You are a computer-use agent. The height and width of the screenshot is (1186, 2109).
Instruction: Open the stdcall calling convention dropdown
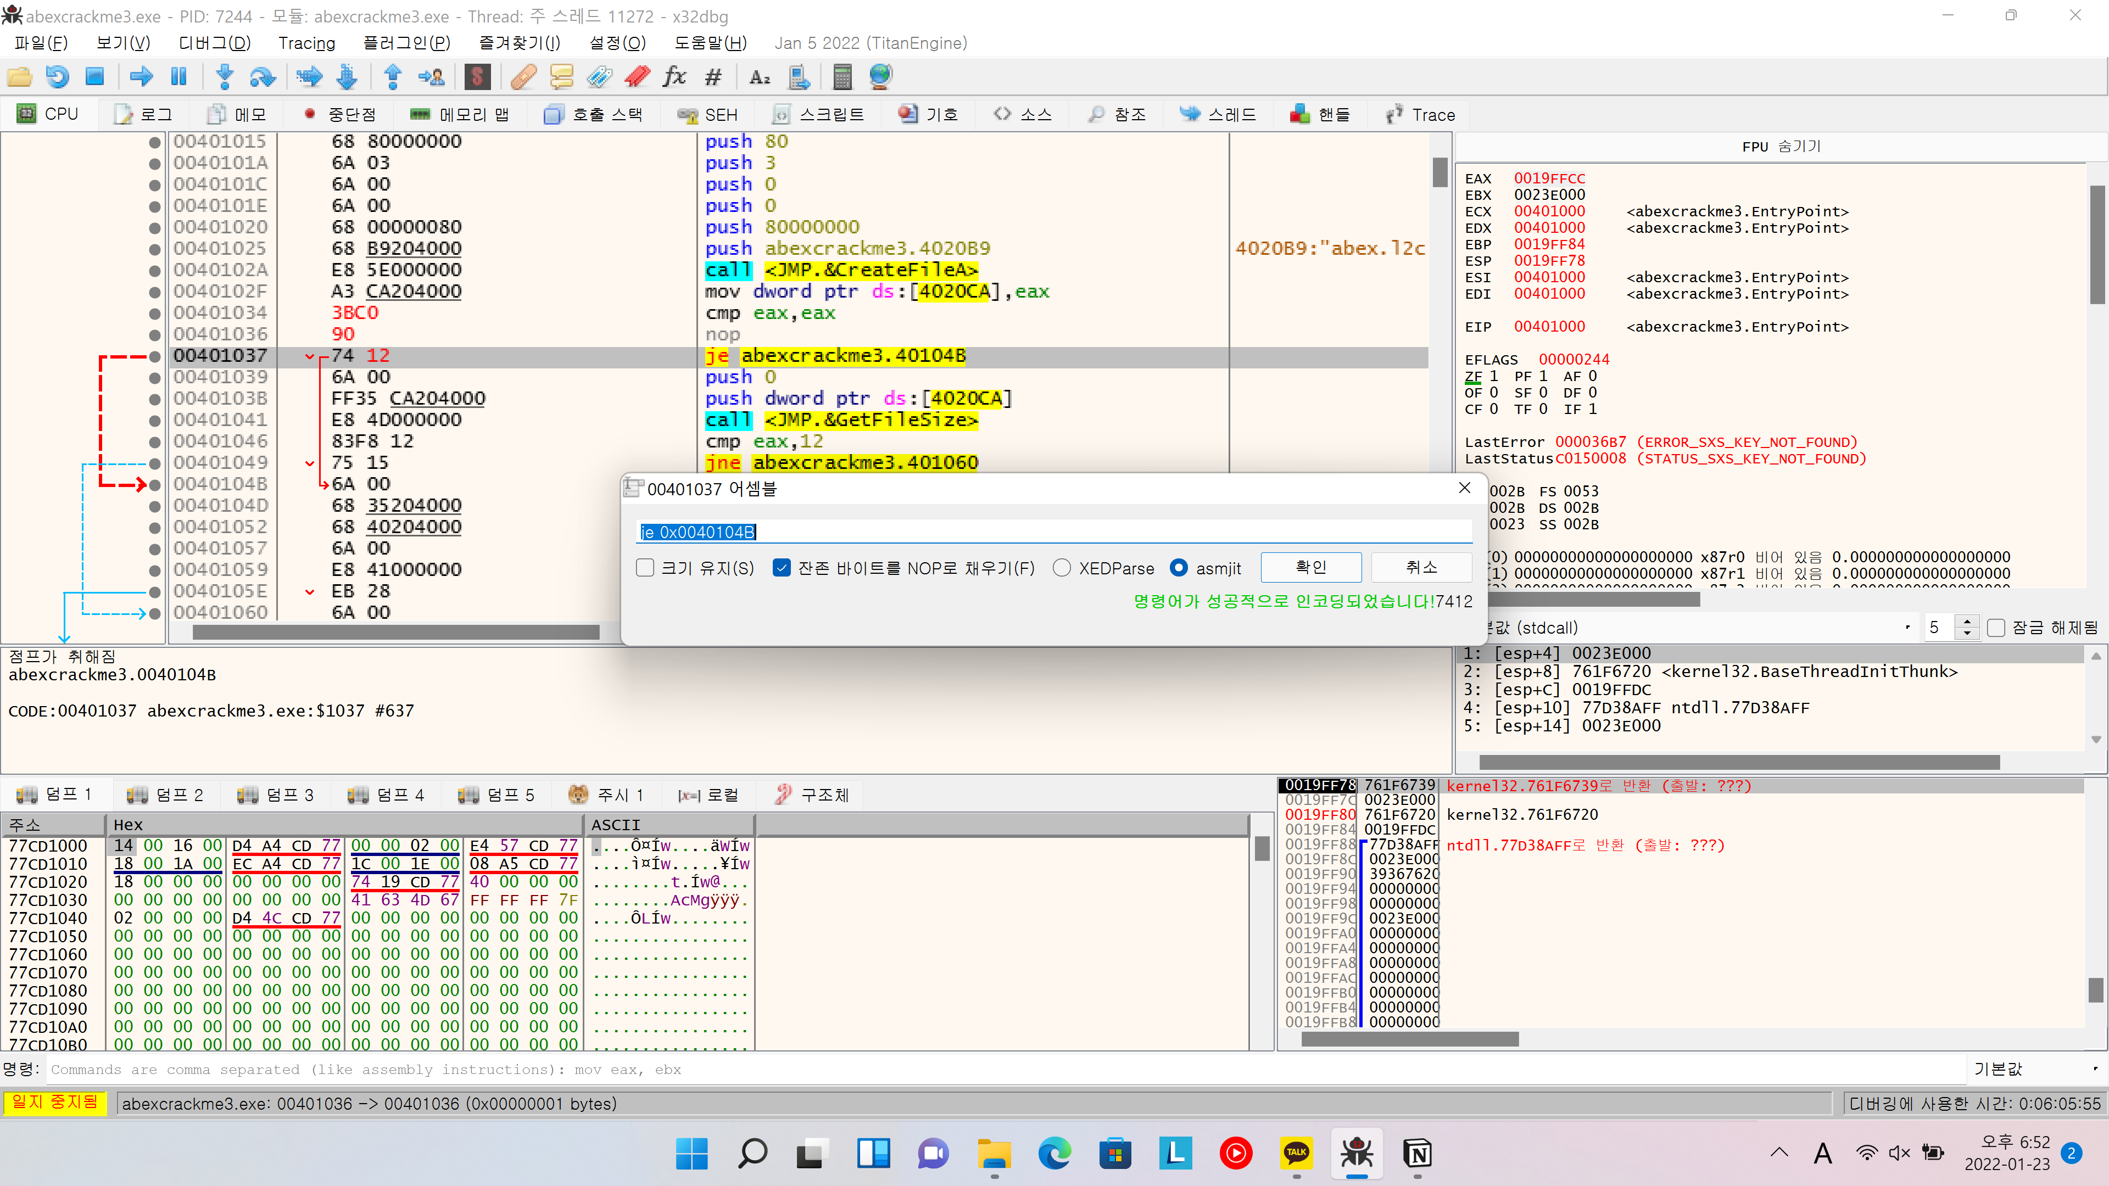(x=1703, y=628)
